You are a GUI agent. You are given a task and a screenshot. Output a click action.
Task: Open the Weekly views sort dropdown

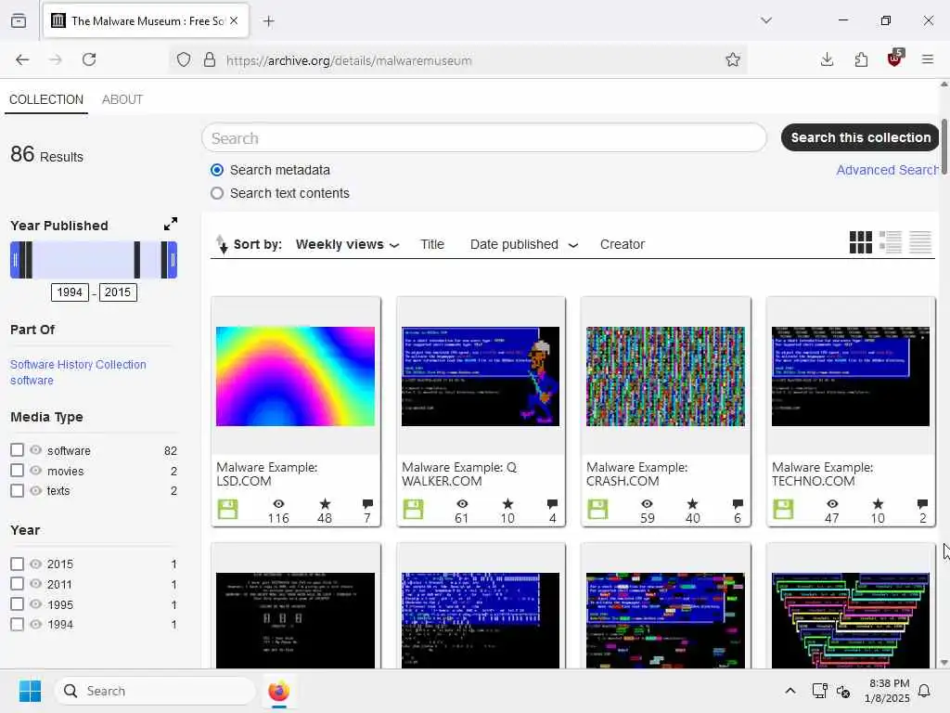click(x=347, y=244)
